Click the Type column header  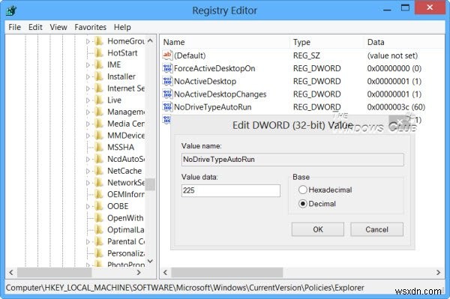coord(327,42)
